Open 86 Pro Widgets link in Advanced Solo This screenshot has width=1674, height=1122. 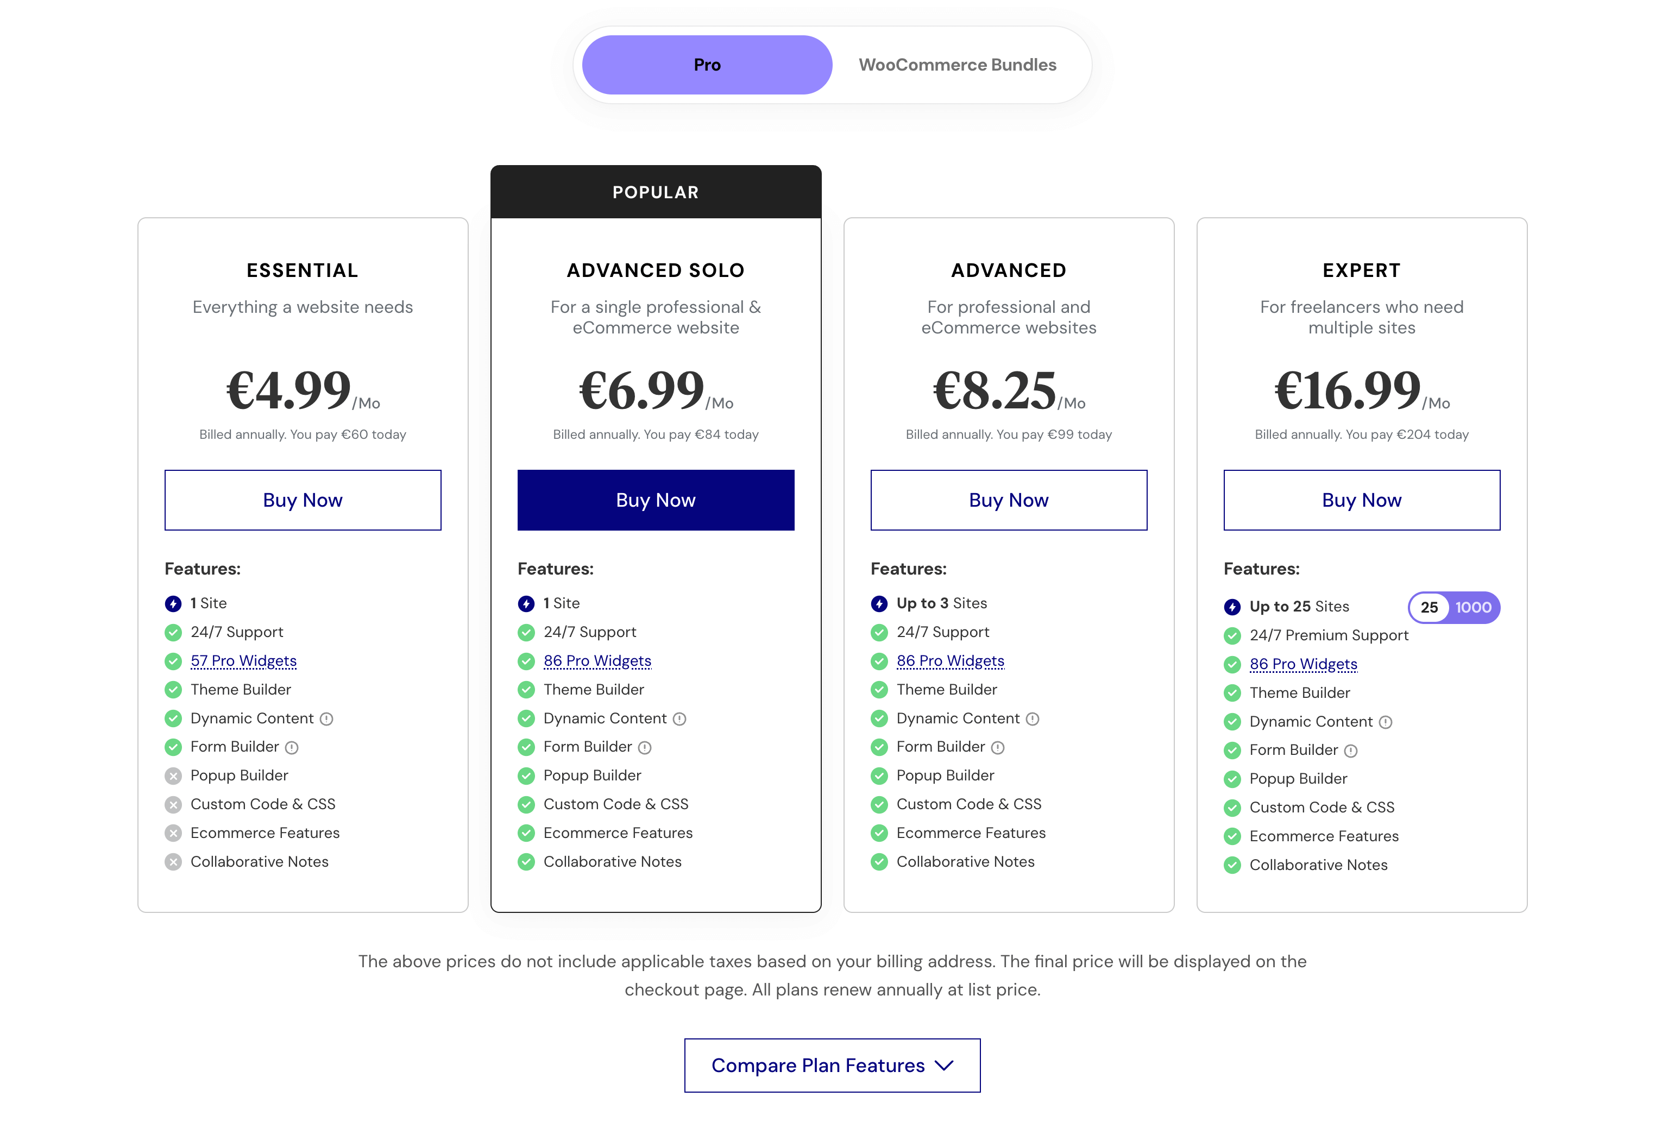597,661
